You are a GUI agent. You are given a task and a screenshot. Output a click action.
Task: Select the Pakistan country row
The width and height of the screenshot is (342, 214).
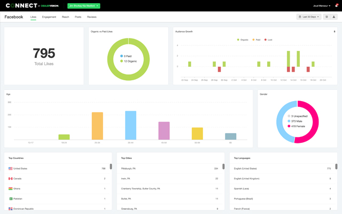click(x=57, y=198)
